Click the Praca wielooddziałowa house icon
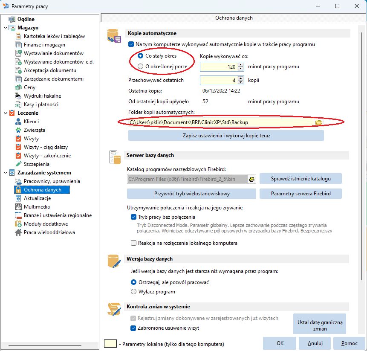367x351 pixels. [x=18, y=232]
